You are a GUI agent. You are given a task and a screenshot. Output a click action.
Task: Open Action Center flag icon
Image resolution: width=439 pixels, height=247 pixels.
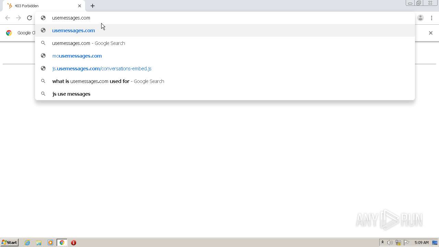406,243
